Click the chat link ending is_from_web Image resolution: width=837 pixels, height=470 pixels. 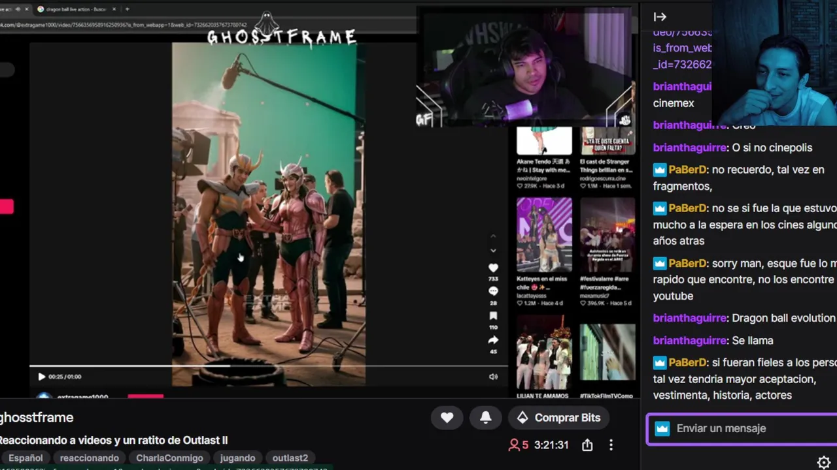[683, 48]
